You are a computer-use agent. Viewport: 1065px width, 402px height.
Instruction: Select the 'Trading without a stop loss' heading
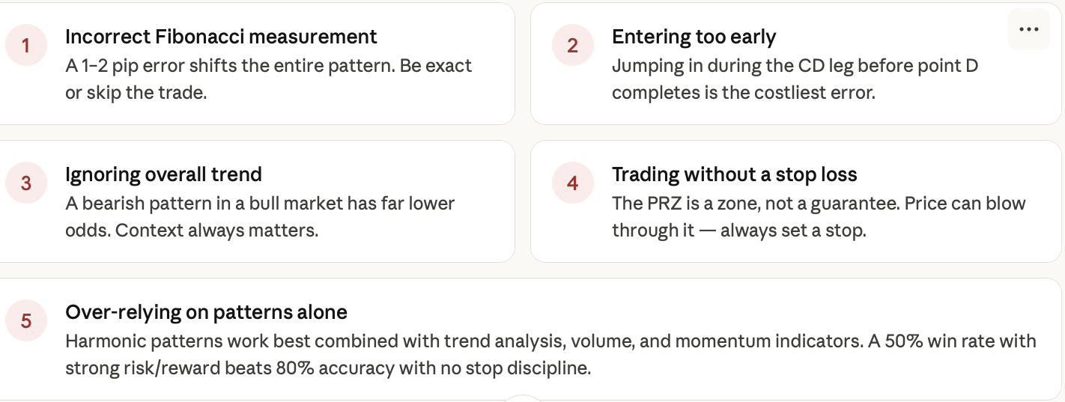point(734,174)
